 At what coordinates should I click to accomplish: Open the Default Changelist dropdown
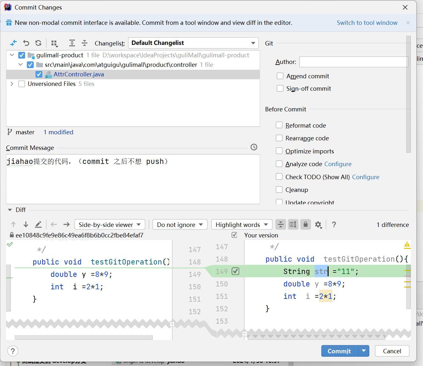pyautogui.click(x=193, y=43)
